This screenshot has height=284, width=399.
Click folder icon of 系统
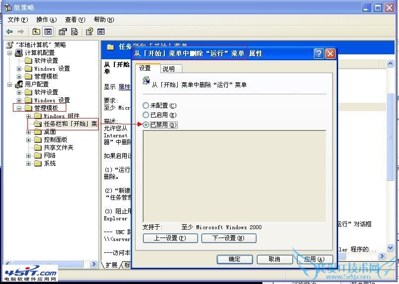coord(38,163)
